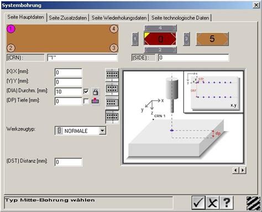Select the third drilling pattern icon
262x212 pixels.
coord(112,103)
